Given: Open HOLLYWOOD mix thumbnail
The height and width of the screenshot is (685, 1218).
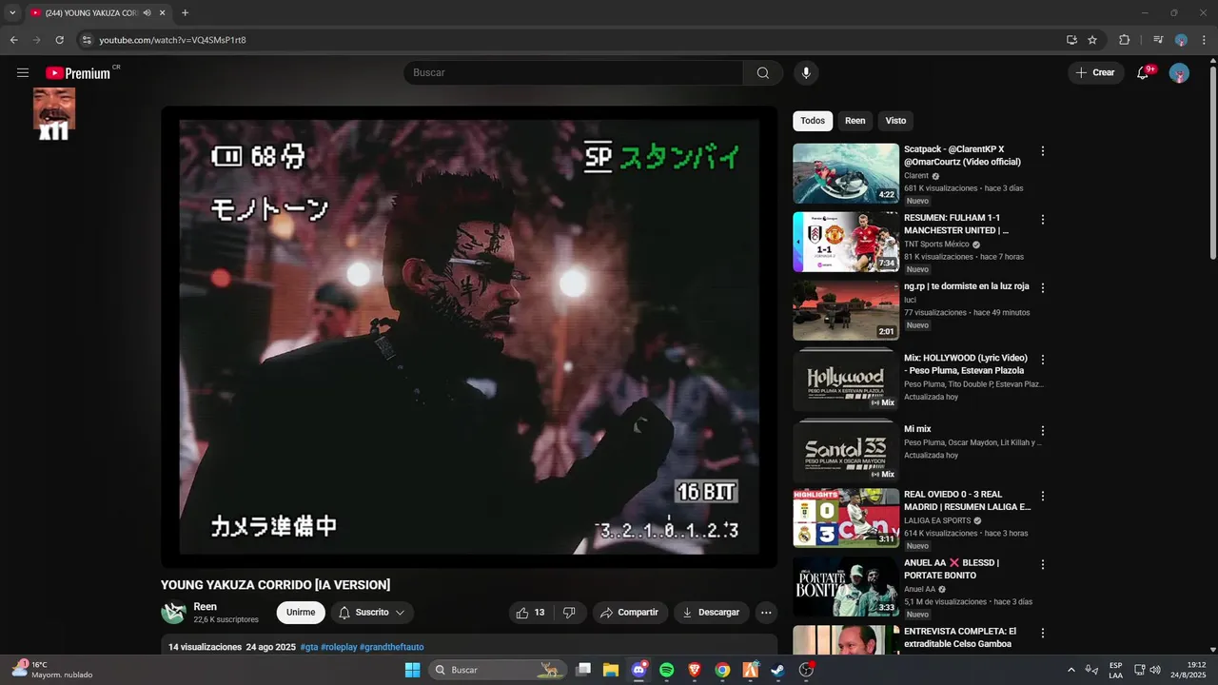Looking at the screenshot, I should point(846,382).
